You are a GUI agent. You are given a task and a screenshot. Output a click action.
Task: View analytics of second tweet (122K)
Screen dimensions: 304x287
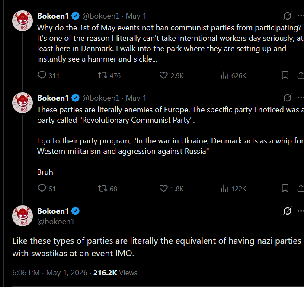coord(234,189)
